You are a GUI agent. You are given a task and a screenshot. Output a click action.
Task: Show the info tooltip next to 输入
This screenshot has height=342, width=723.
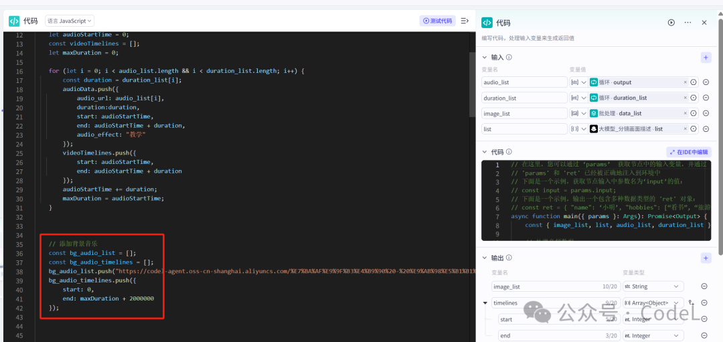509,58
